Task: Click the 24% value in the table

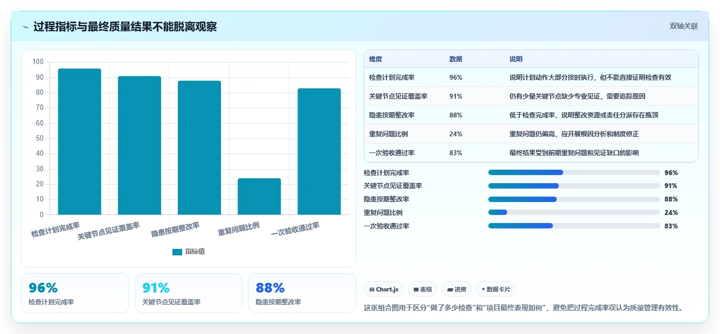Action: [455, 134]
